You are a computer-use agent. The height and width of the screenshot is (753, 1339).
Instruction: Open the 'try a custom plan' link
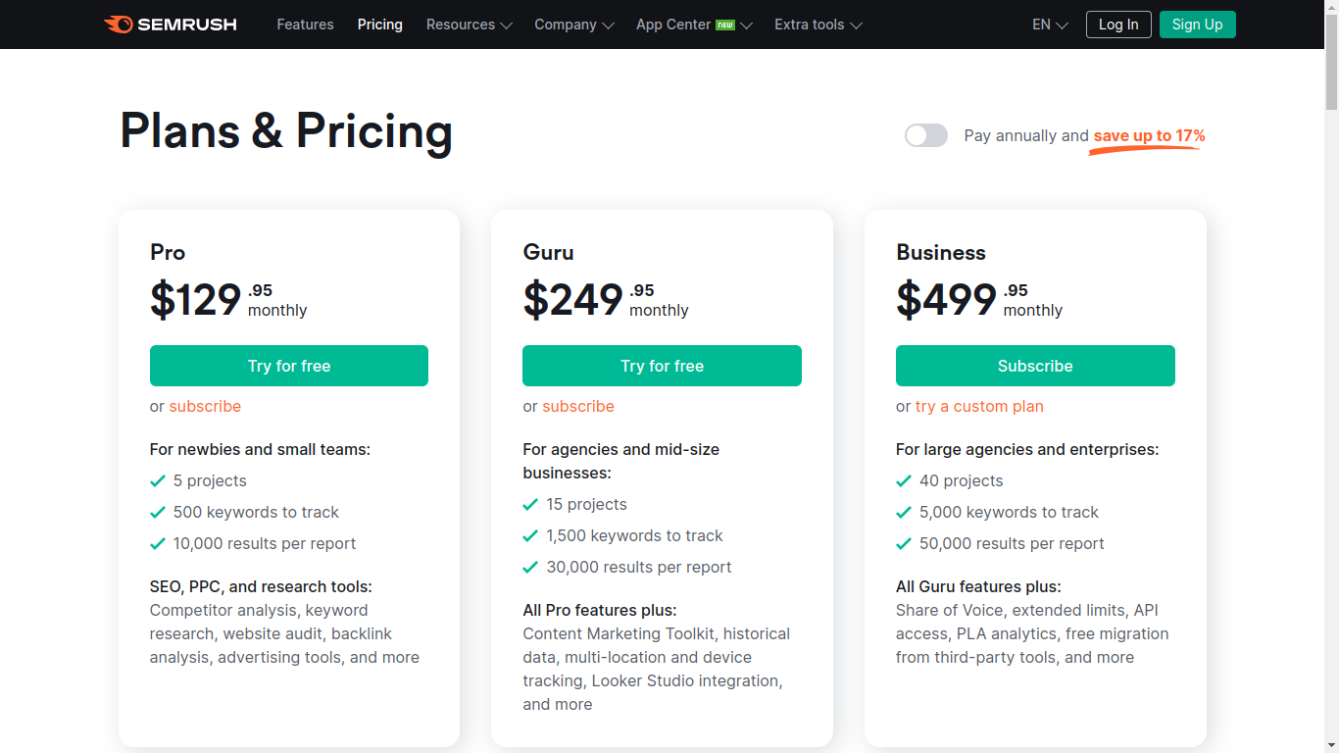point(979,406)
